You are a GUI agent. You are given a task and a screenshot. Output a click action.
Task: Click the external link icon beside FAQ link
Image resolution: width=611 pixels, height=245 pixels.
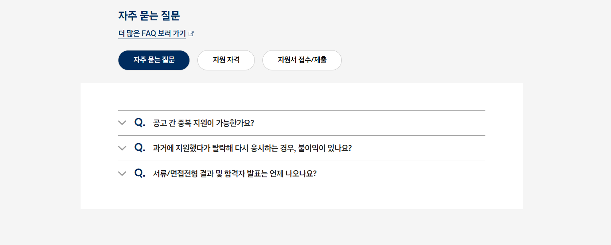click(191, 33)
